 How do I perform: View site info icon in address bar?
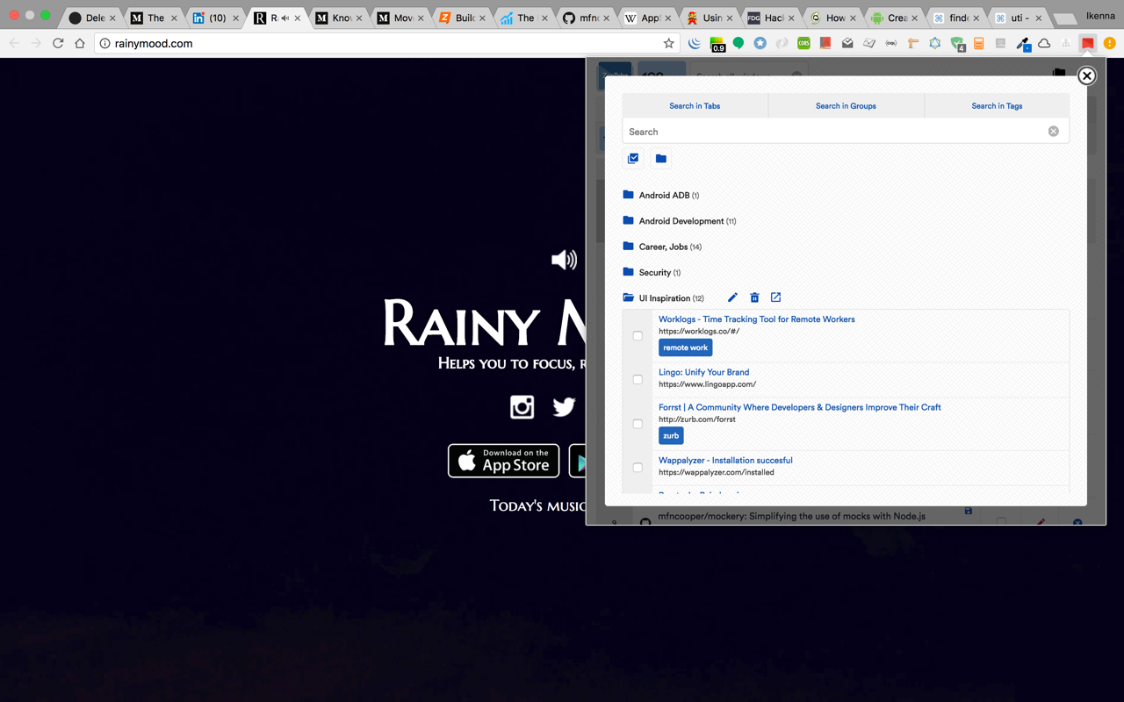[x=104, y=43]
